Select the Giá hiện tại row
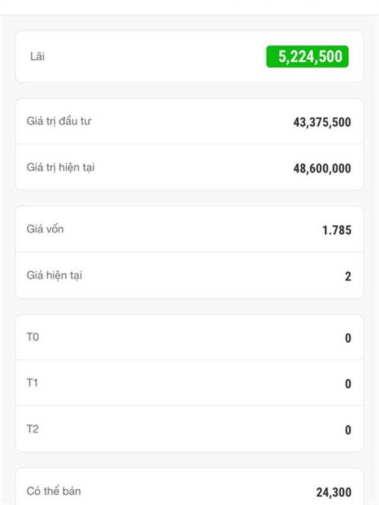Screen dimensions: 379x505 [189, 275]
